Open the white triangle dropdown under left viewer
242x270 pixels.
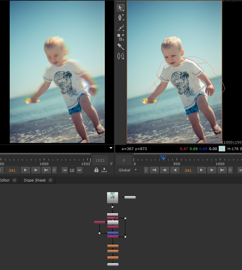coord(111,148)
